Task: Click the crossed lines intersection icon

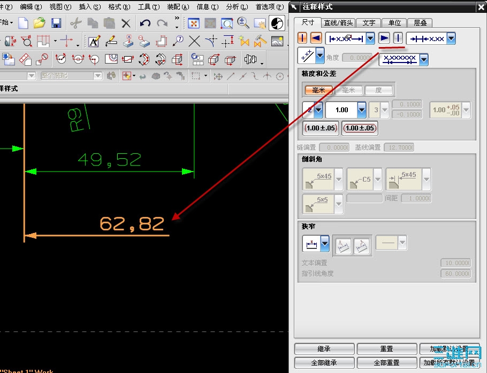Action: tap(194, 41)
